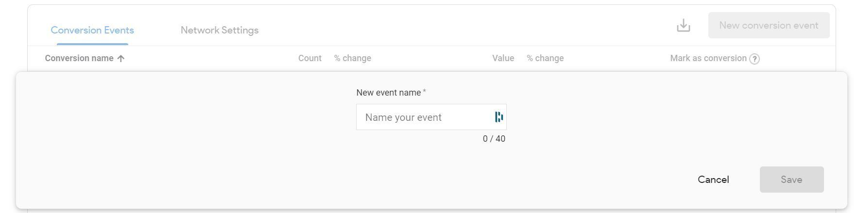Click the Count column header

(310, 58)
